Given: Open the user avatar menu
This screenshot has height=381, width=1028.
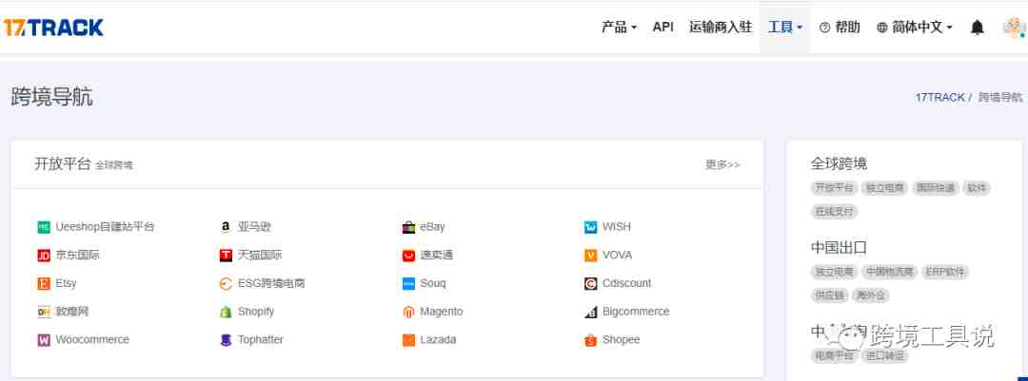Looking at the screenshot, I should pos(1015,28).
